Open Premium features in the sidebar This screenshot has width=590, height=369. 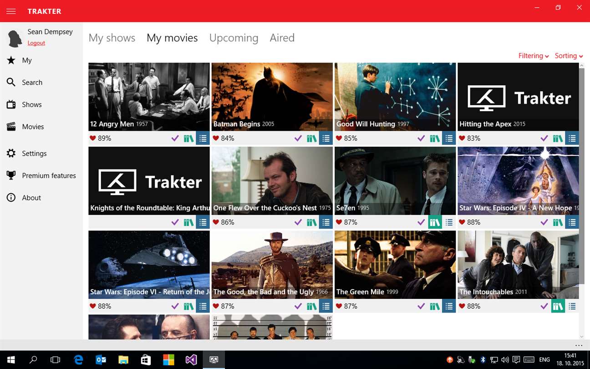click(41, 175)
